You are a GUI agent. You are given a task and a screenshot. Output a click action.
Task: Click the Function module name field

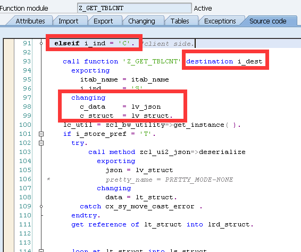135,8
